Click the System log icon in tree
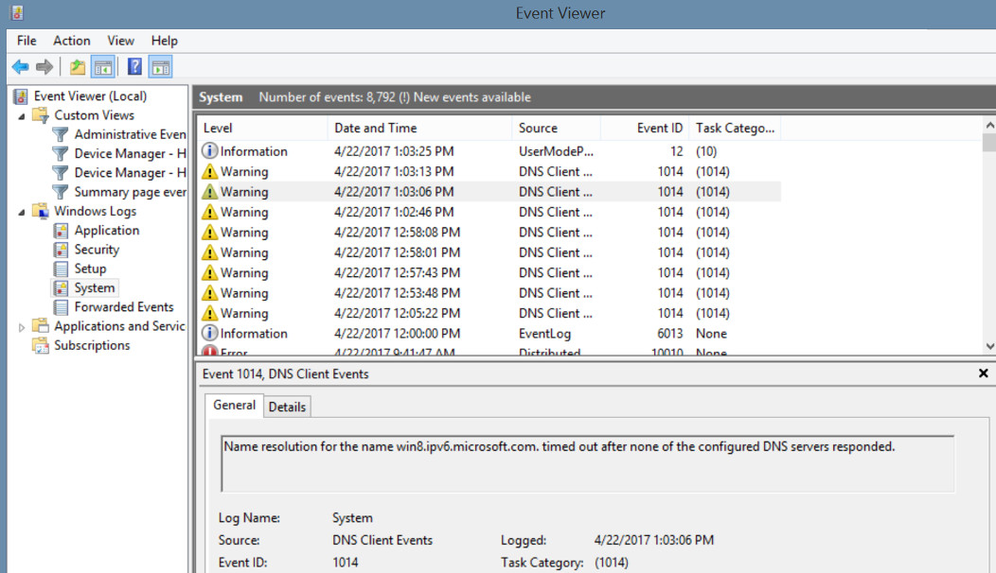 61,288
